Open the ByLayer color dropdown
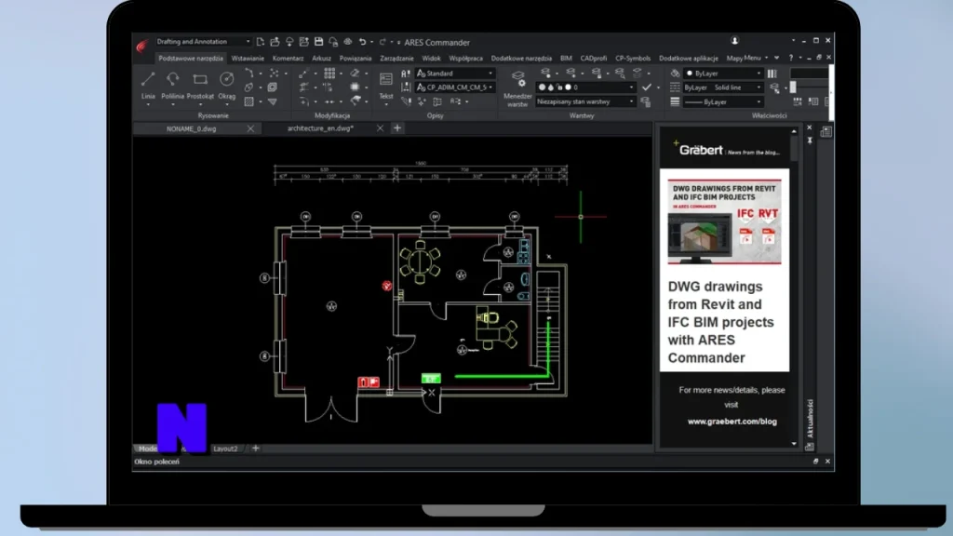Image resolution: width=953 pixels, height=536 pixels. pyautogui.click(x=723, y=74)
